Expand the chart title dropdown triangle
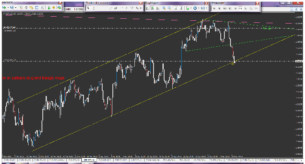The image size is (305, 164). pyautogui.click(x=4, y=14)
